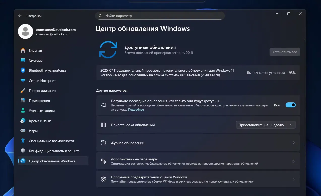Open the Журнал обновлений row
Image resolution: width=321 pixels, height=196 pixels.
198,143
